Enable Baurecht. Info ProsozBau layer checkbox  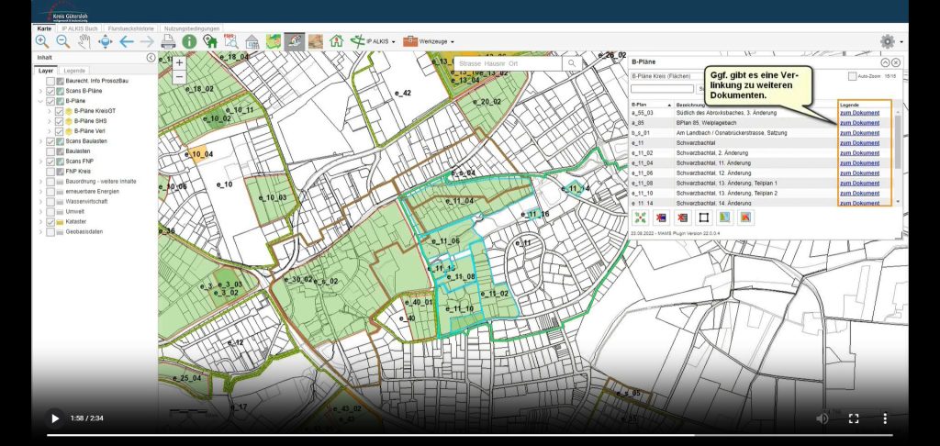51,81
